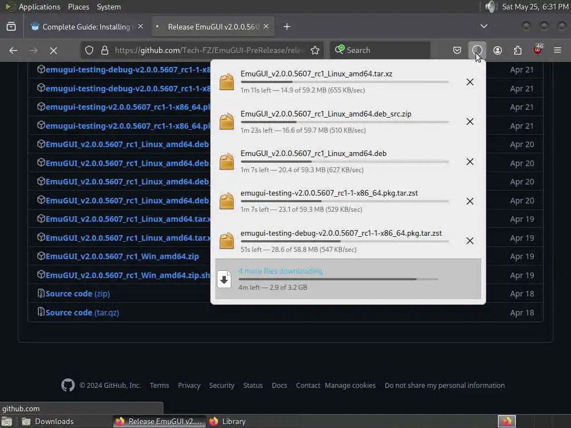This screenshot has width=571, height=428.
Task: Switch to Downloads window in taskbar
Action: [x=49, y=421]
